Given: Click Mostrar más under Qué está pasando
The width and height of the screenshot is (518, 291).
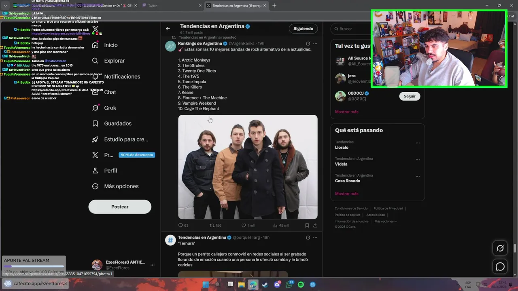Looking at the screenshot, I should 346,194.
